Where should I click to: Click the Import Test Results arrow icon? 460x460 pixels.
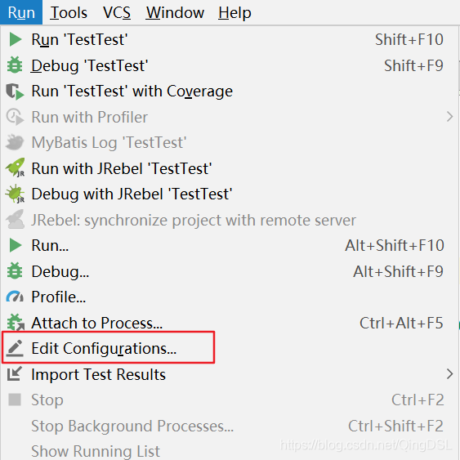[15, 373]
